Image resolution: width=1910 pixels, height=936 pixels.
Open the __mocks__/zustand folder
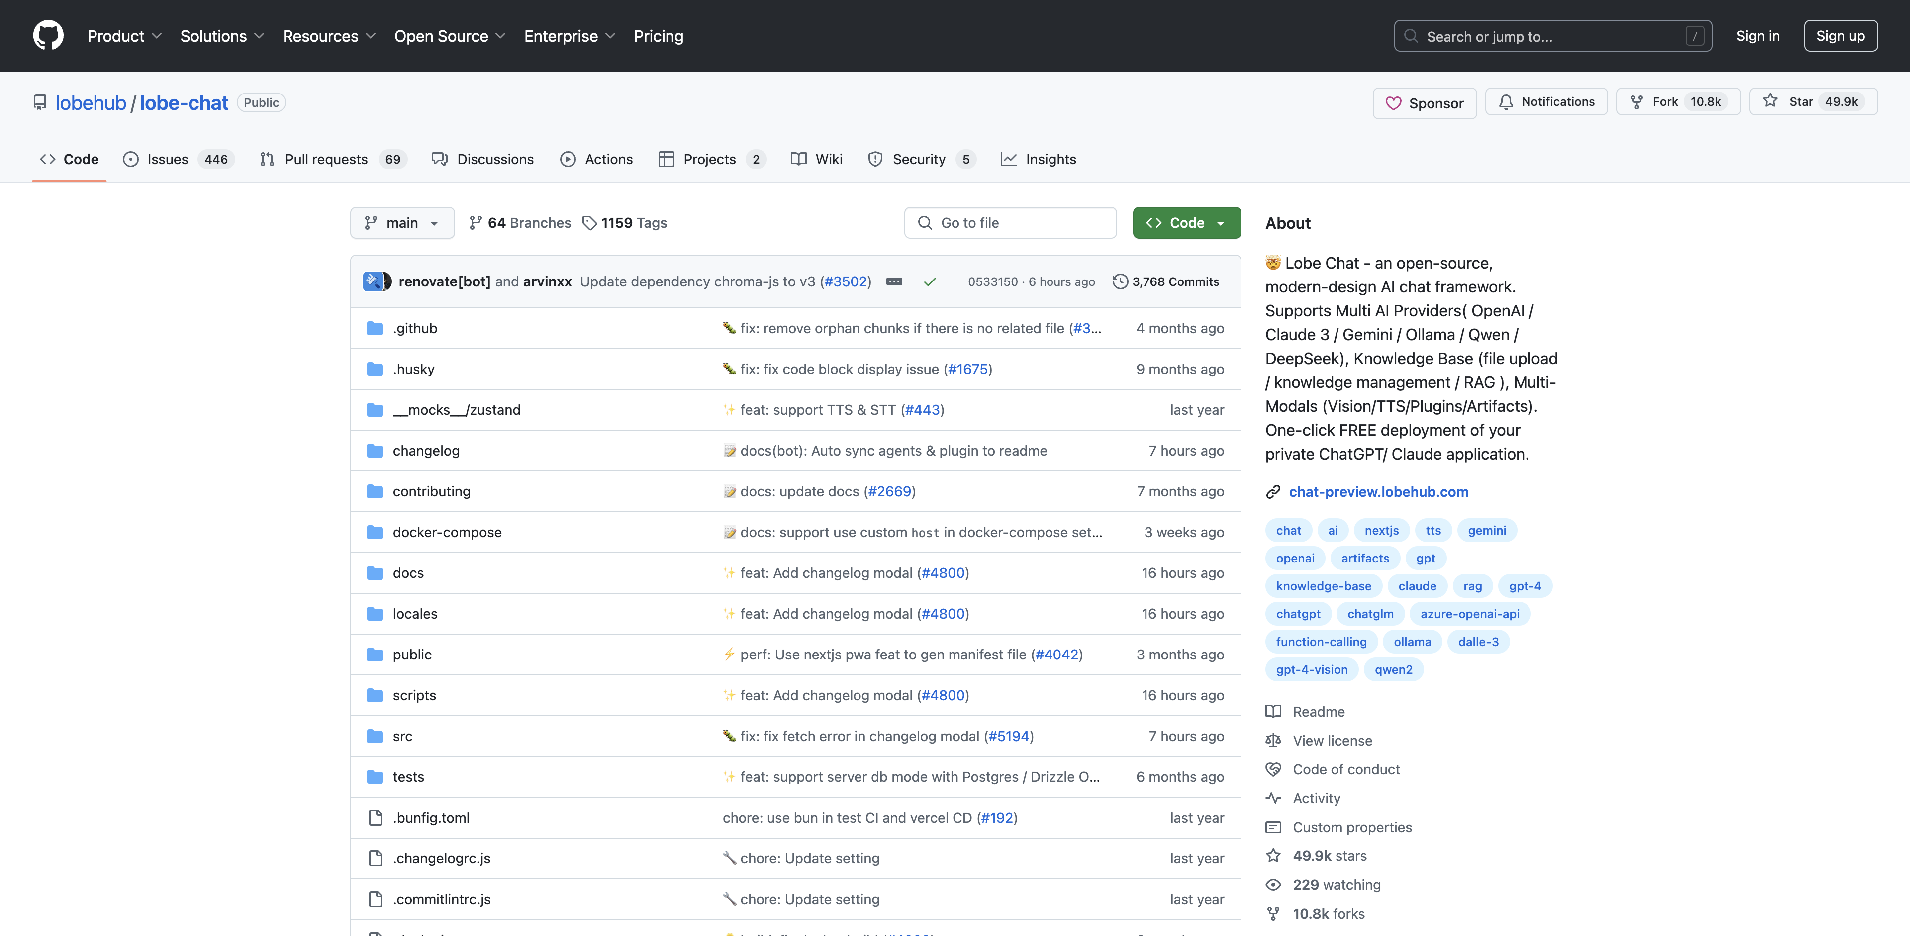coord(456,409)
